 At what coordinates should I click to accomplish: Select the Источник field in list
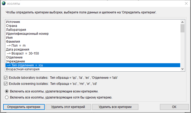(x=93, y=22)
